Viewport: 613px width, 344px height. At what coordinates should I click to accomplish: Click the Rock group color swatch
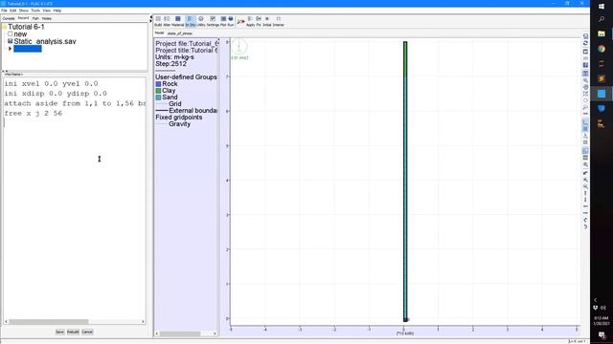(x=158, y=84)
